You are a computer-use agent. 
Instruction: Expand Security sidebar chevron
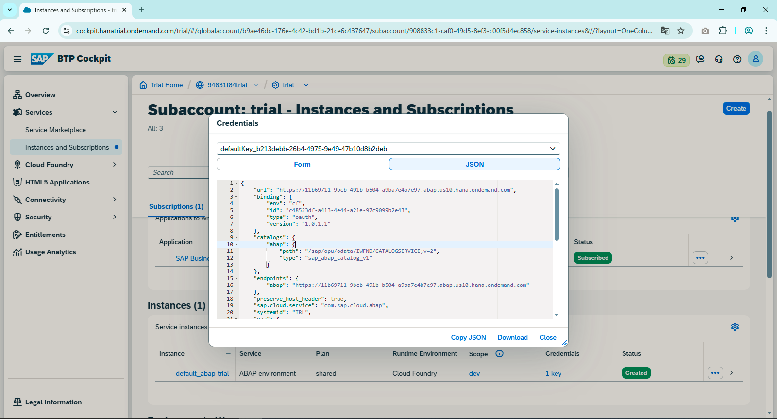(x=115, y=217)
